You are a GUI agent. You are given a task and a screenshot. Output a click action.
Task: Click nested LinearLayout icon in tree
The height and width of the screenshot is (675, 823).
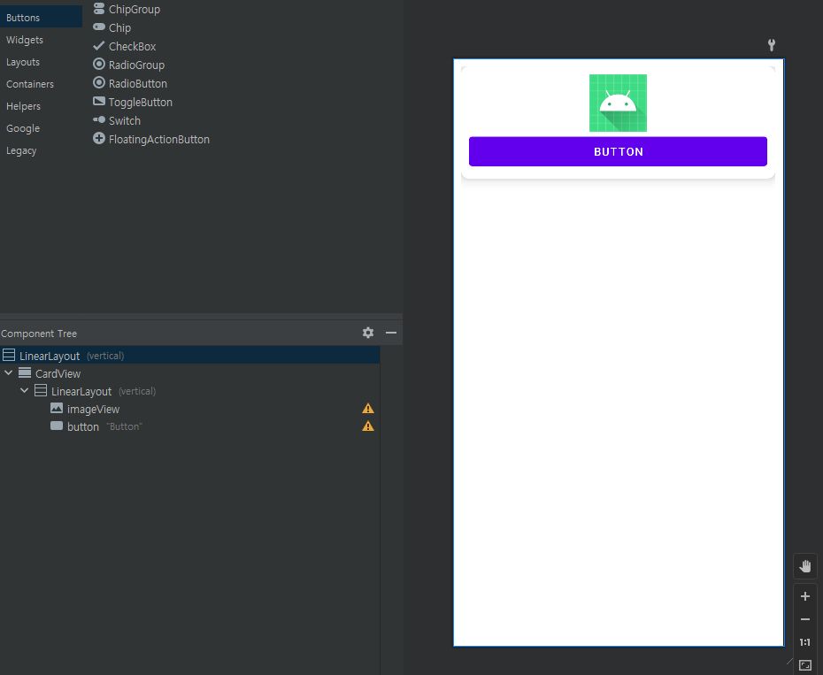[41, 390]
